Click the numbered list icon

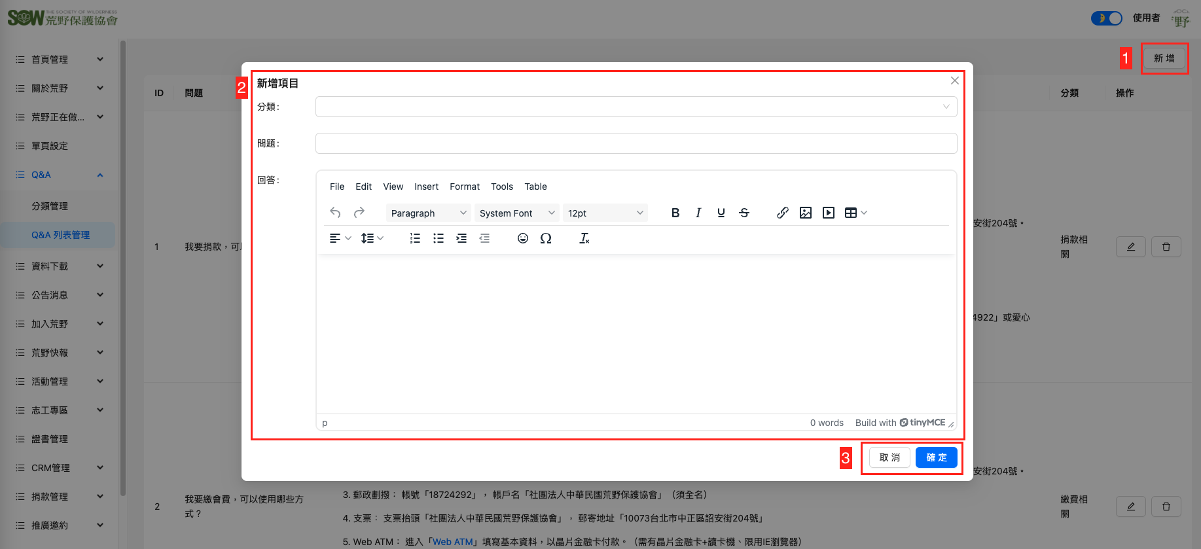coord(415,238)
